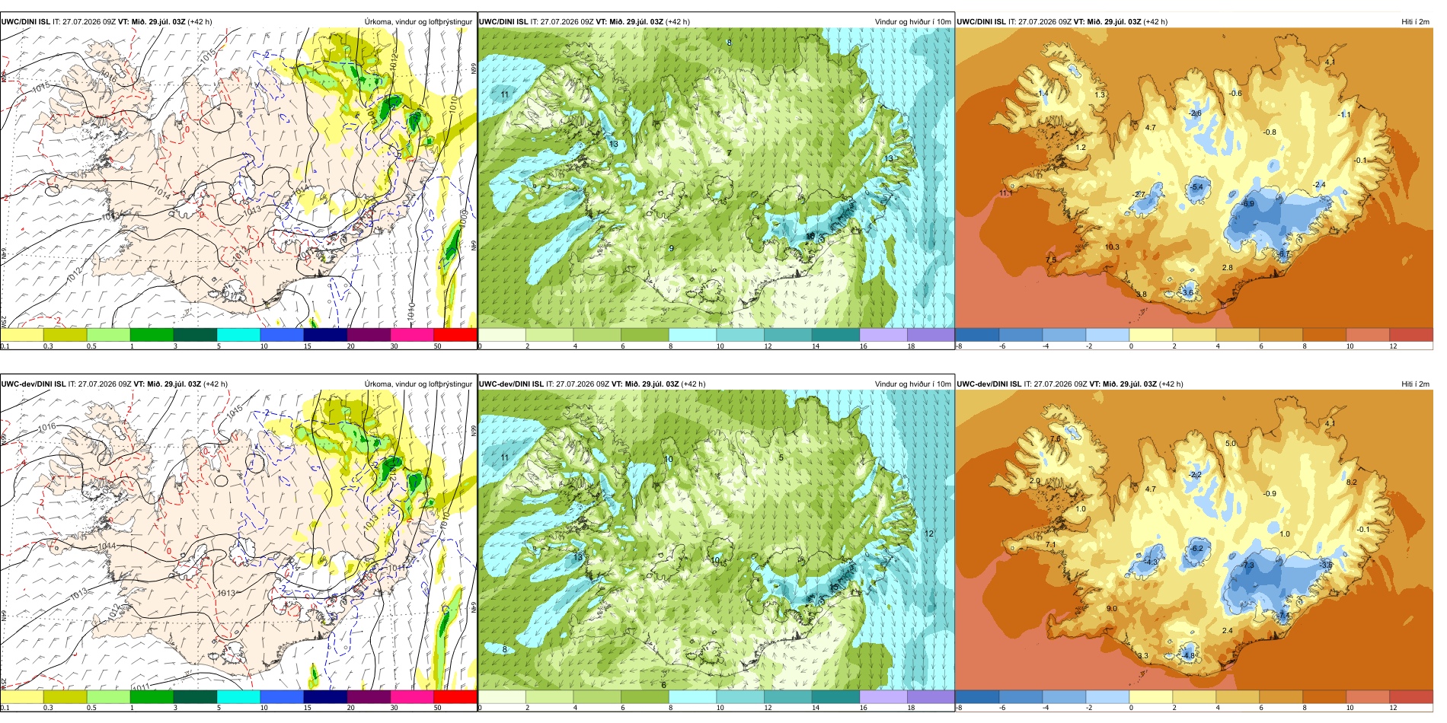Select yellow 0.1 swatch in top precipitation legend
The image size is (1447, 723).
(x=21, y=334)
